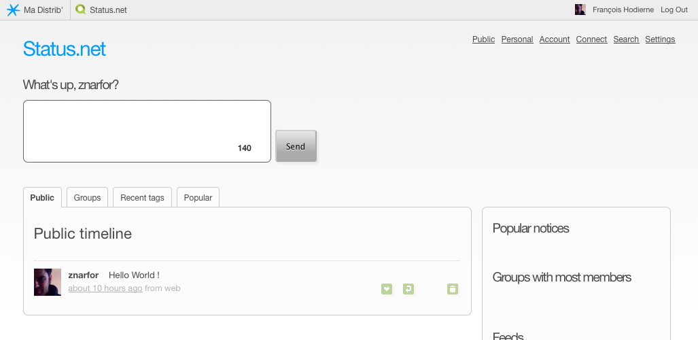Select the Public timeline tab
Viewport: 698px width, 340px height.
pos(42,197)
